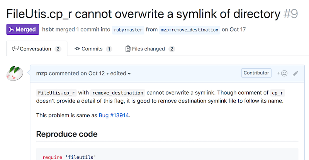Screen dimensions: 309x160
Task: Click the purple Merged status badge
Action: pos(23,30)
